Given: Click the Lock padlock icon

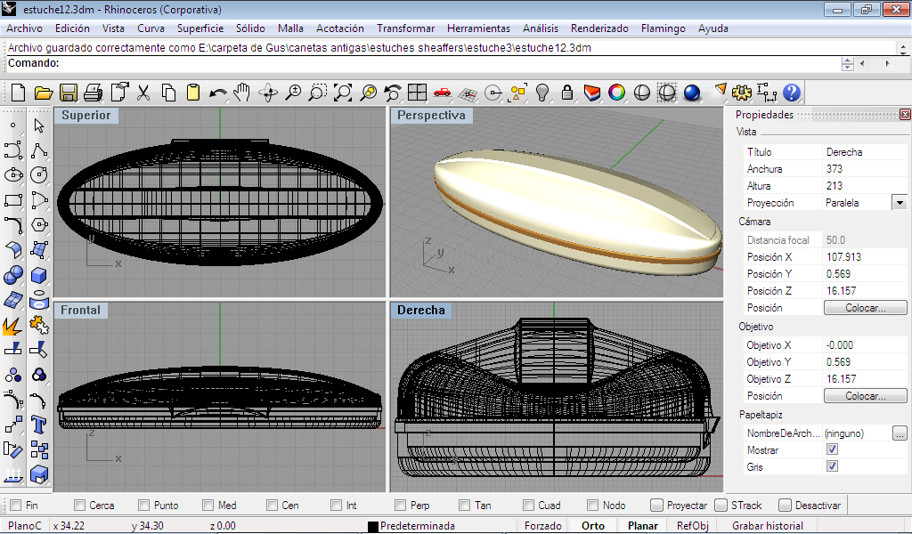Looking at the screenshot, I should (x=566, y=93).
